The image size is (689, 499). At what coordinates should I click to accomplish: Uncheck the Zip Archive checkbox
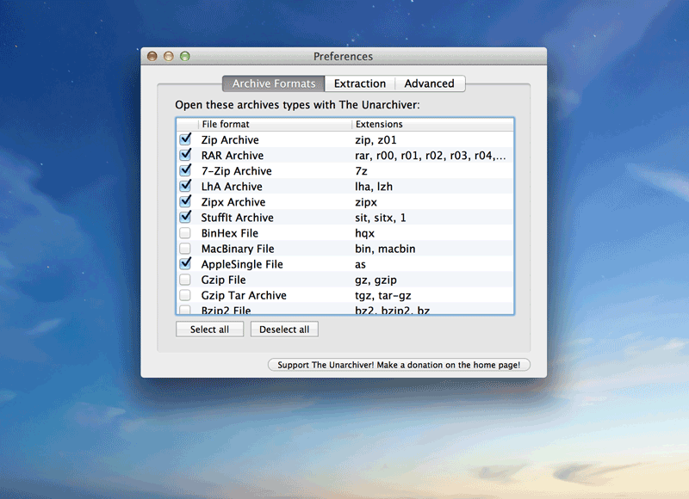coord(185,139)
